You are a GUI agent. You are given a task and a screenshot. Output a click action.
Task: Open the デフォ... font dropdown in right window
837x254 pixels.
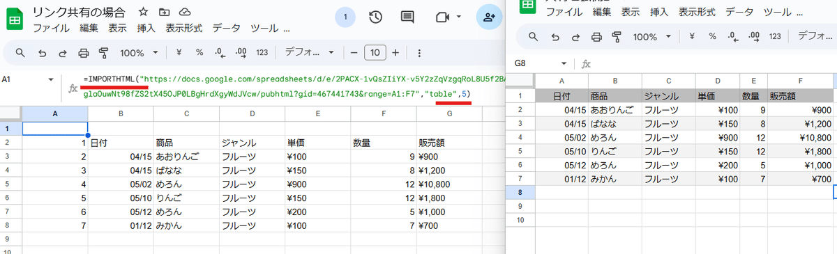816,37
